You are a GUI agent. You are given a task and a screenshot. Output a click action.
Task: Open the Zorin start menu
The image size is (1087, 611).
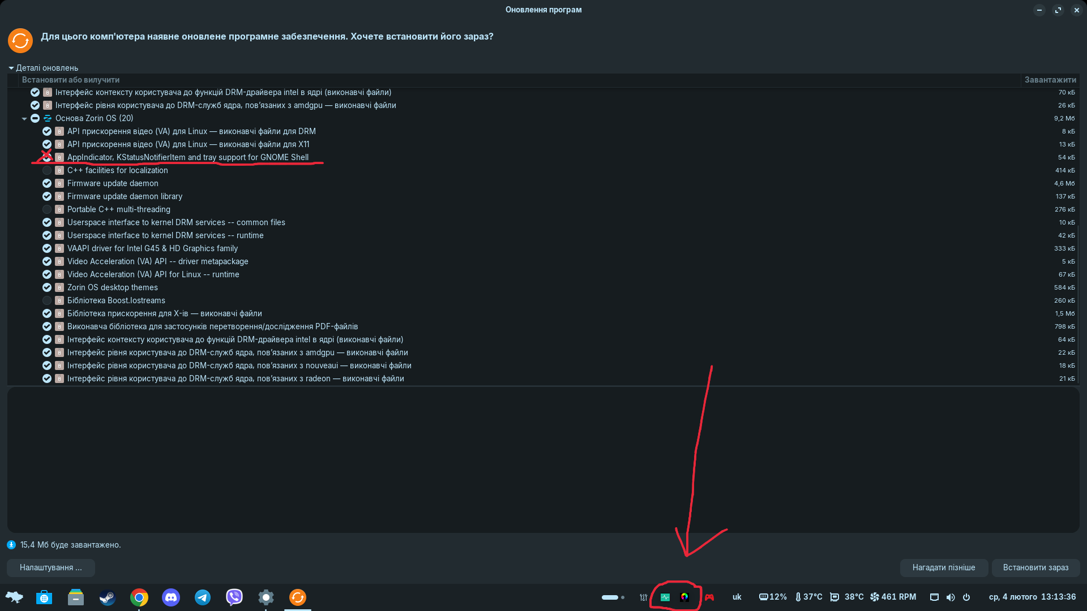14,597
